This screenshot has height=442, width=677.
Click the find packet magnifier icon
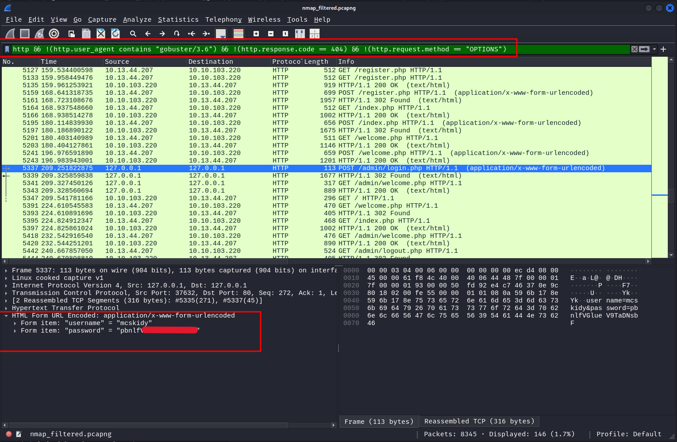(x=133, y=34)
